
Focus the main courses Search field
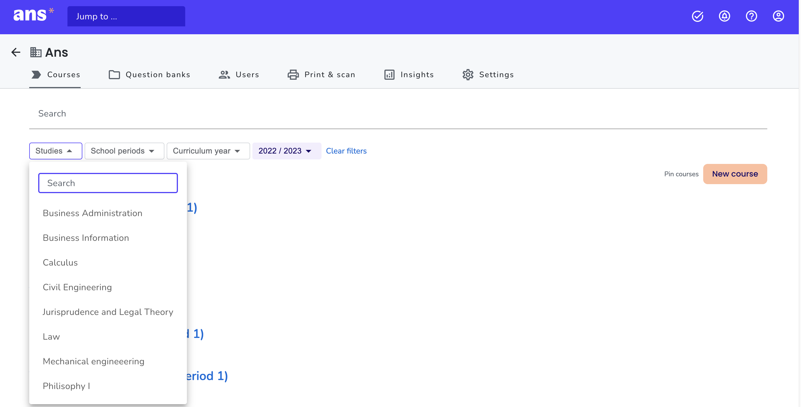[398, 114]
